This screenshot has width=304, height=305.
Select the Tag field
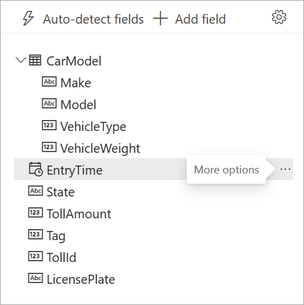coord(56,236)
